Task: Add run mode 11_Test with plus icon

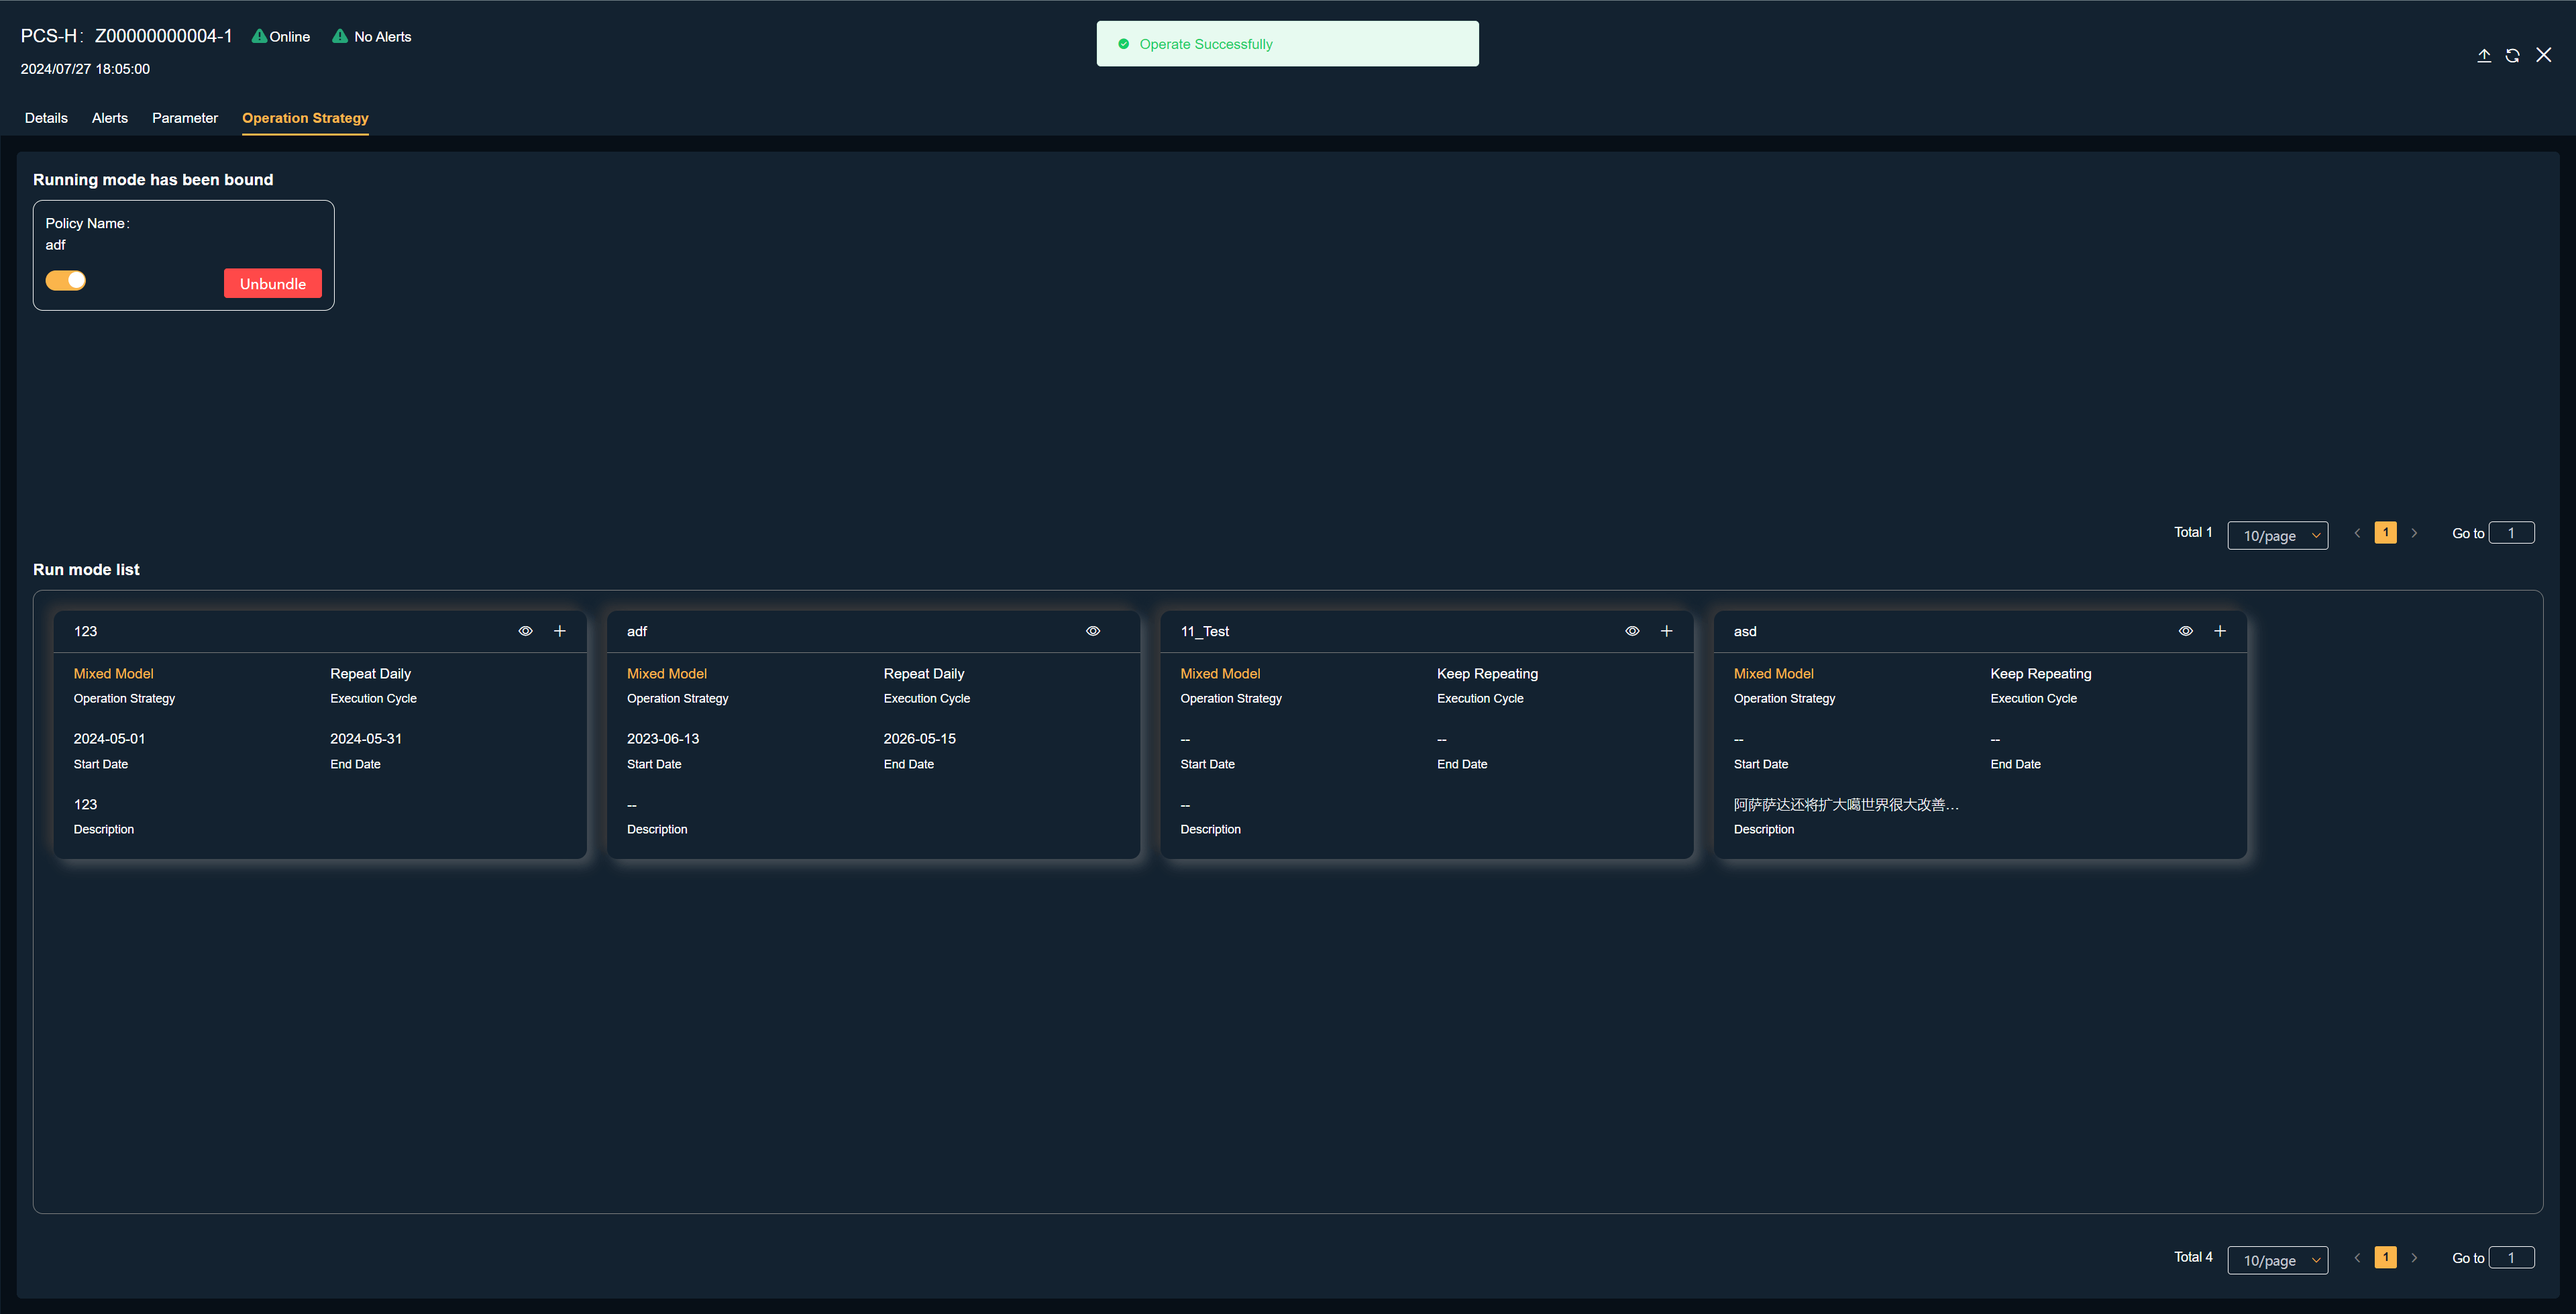Action: [x=1667, y=631]
